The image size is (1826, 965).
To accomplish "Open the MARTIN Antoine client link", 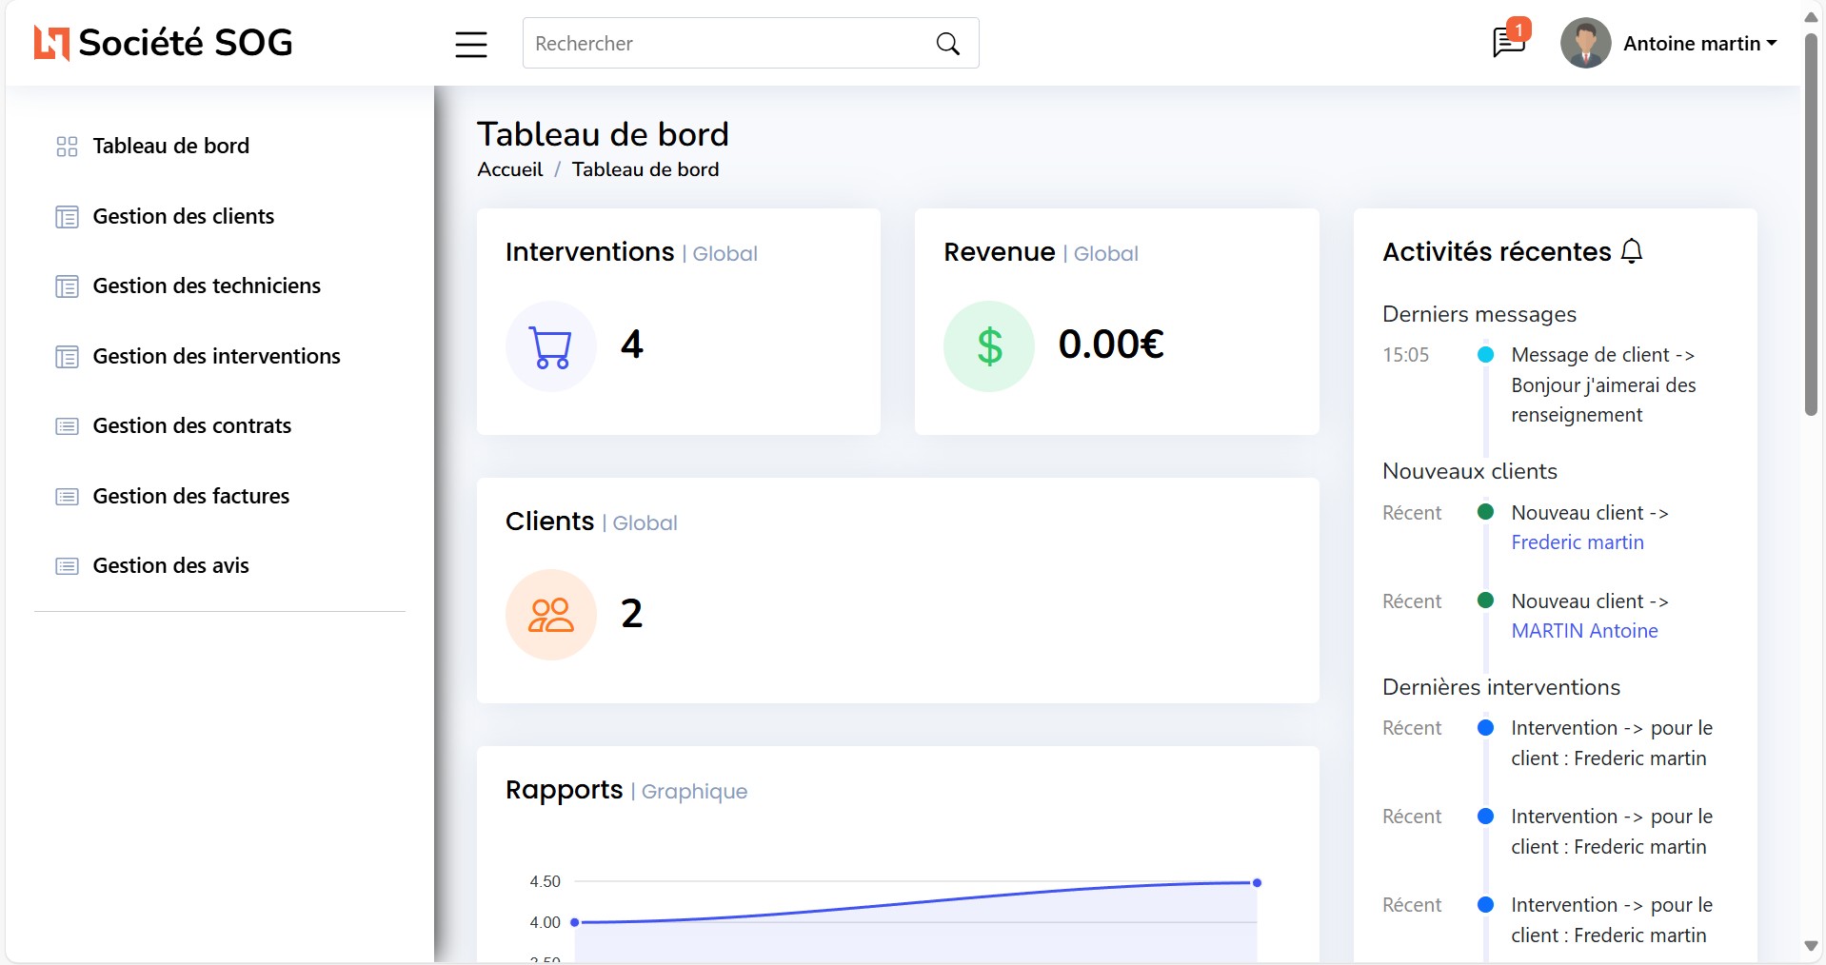I will point(1584,631).
